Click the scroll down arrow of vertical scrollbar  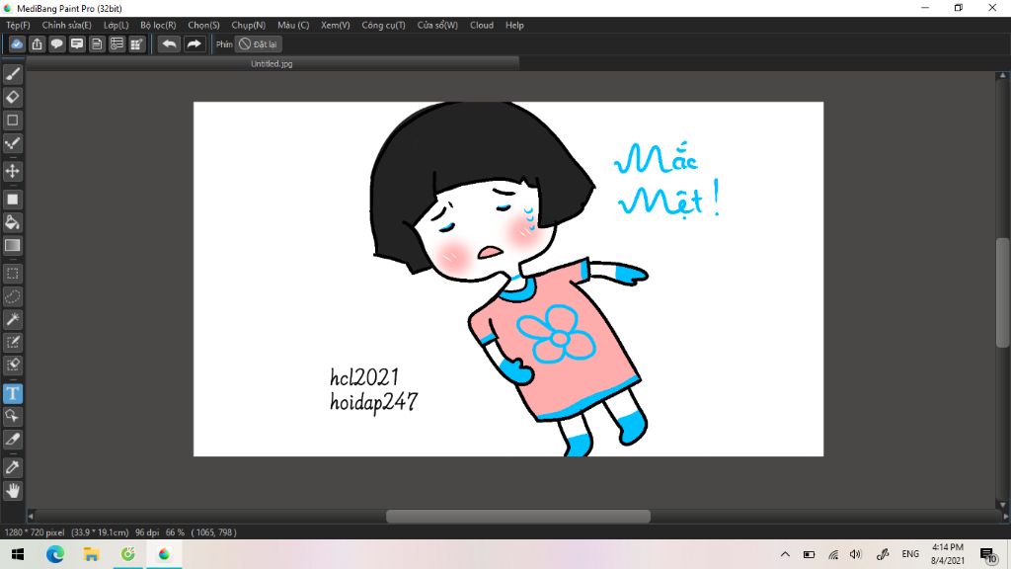click(1003, 505)
